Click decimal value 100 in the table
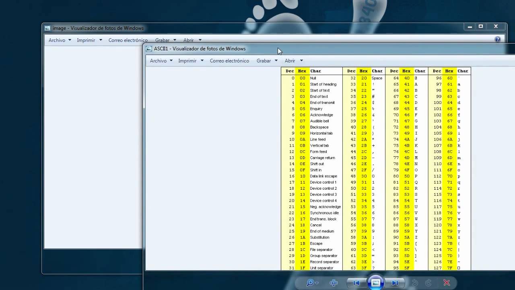This screenshot has height=290, width=515. (x=437, y=103)
